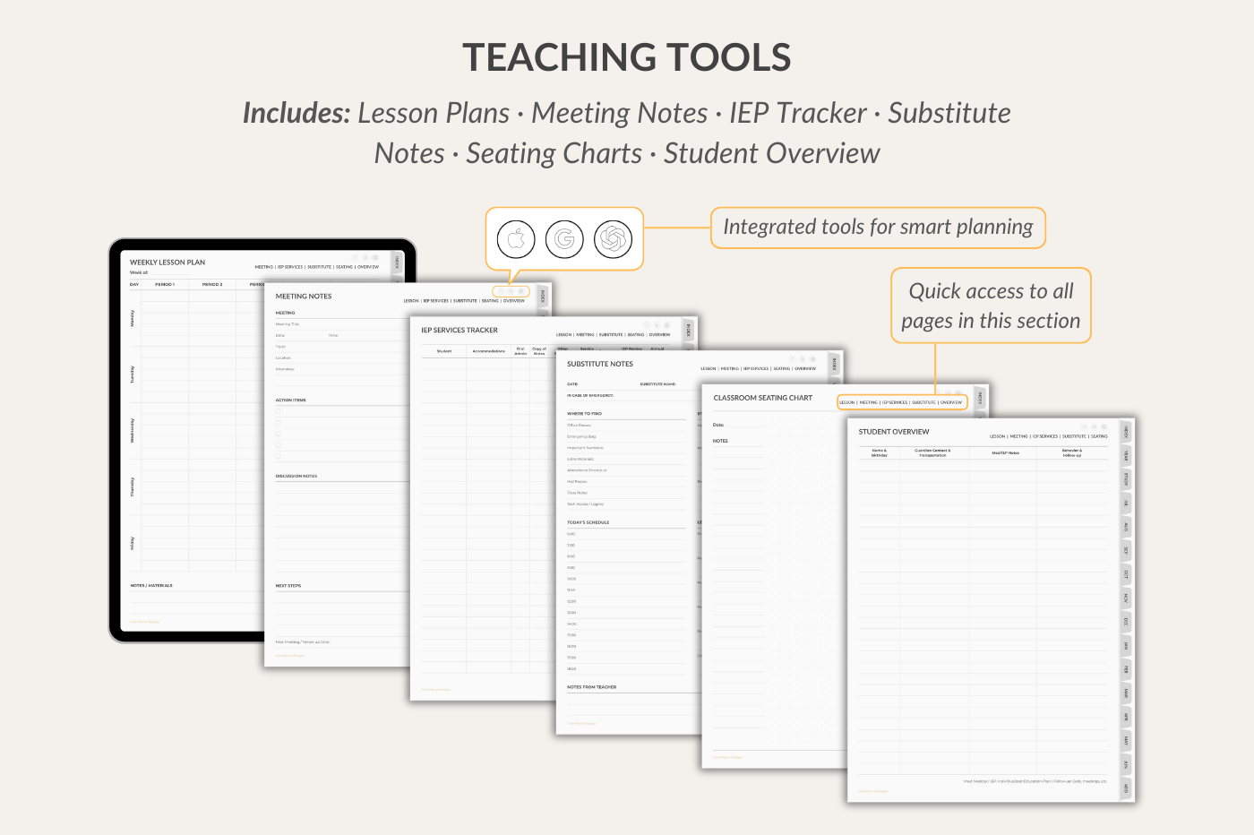Image resolution: width=1254 pixels, height=835 pixels.
Task: Click IEP SERVICES link on Substitute Notes
Action: (x=756, y=368)
